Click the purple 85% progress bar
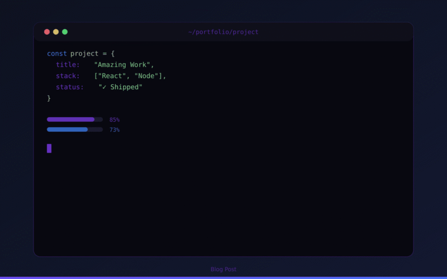Viewport: 447px width, 279px height. pos(75,119)
